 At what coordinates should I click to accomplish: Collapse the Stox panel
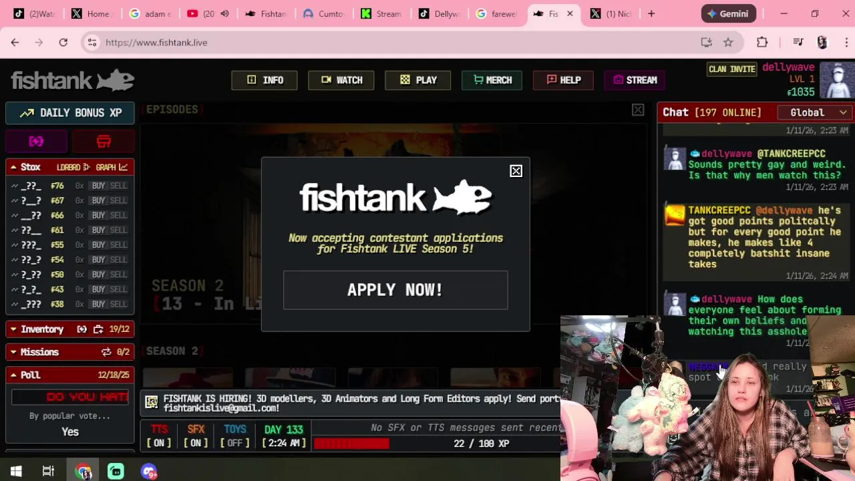(x=13, y=167)
